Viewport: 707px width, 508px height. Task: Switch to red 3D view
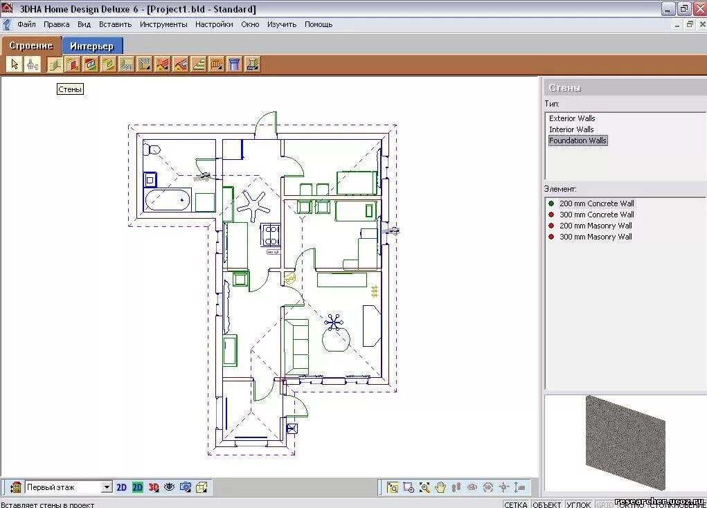[x=154, y=487]
